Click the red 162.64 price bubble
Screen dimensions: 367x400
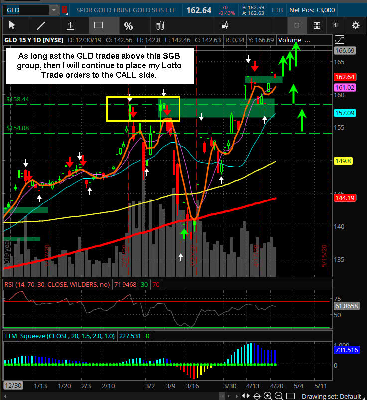(344, 77)
